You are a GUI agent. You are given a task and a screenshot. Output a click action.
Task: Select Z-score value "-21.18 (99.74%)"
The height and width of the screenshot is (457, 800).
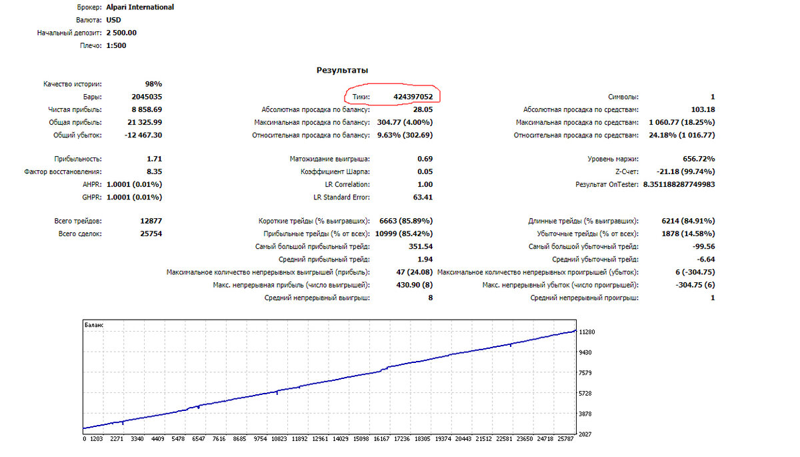click(x=687, y=171)
